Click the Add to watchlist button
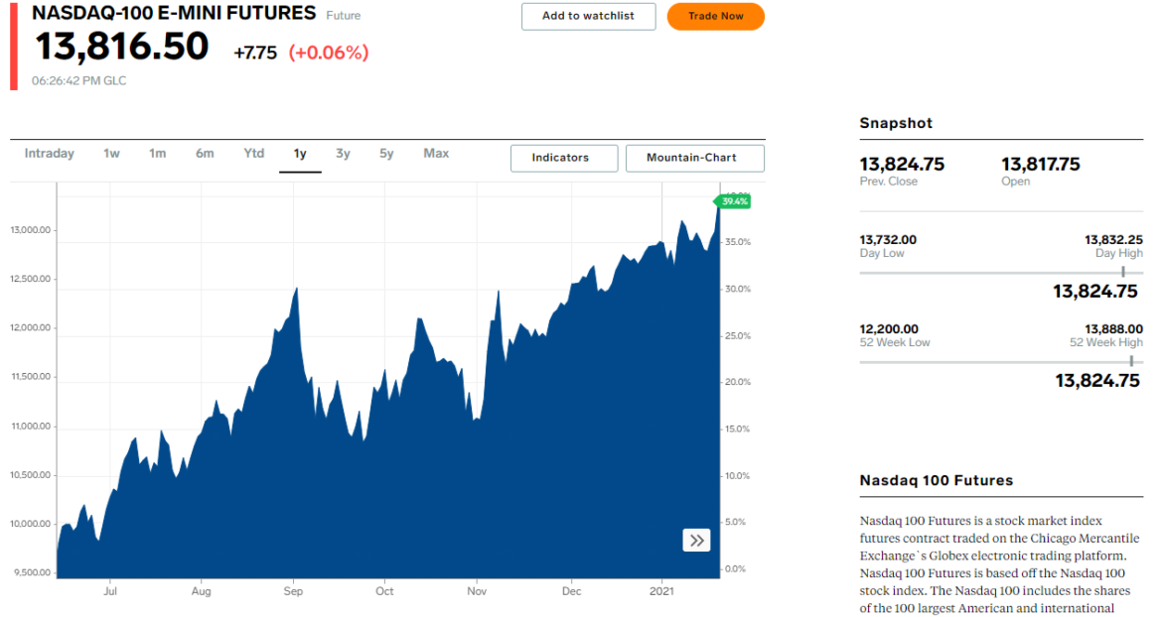This screenshot has height=617, width=1162. click(x=588, y=17)
